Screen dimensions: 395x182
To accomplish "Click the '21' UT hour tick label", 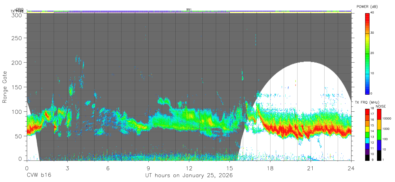I will pos(311,168).
